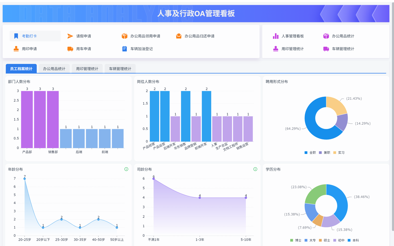Toggle the 博士 legend in 学历分布
The width and height of the screenshot is (394, 246).
295,240
